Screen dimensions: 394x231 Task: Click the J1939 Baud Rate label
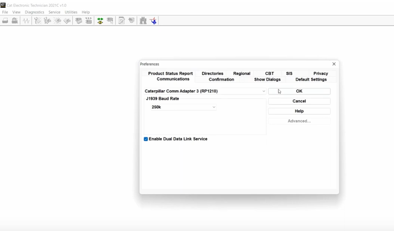[163, 99]
